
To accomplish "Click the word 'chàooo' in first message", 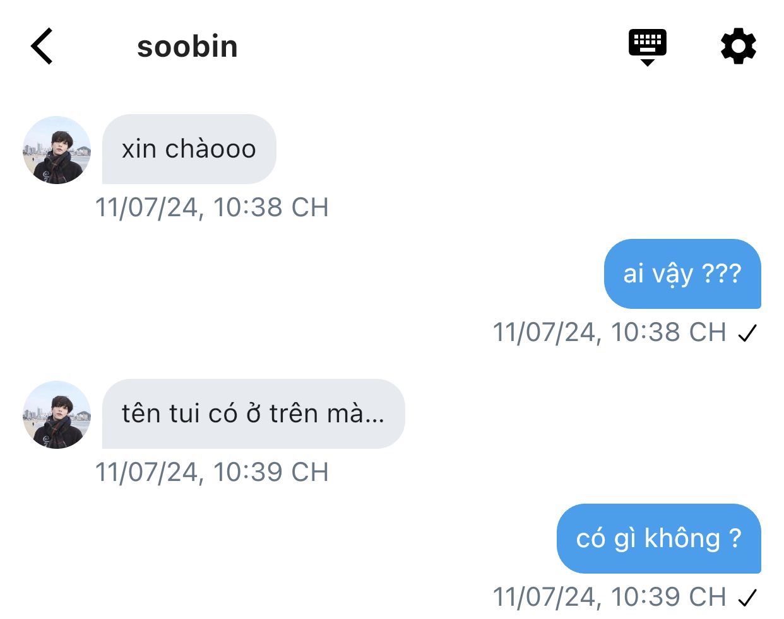I will [211, 149].
